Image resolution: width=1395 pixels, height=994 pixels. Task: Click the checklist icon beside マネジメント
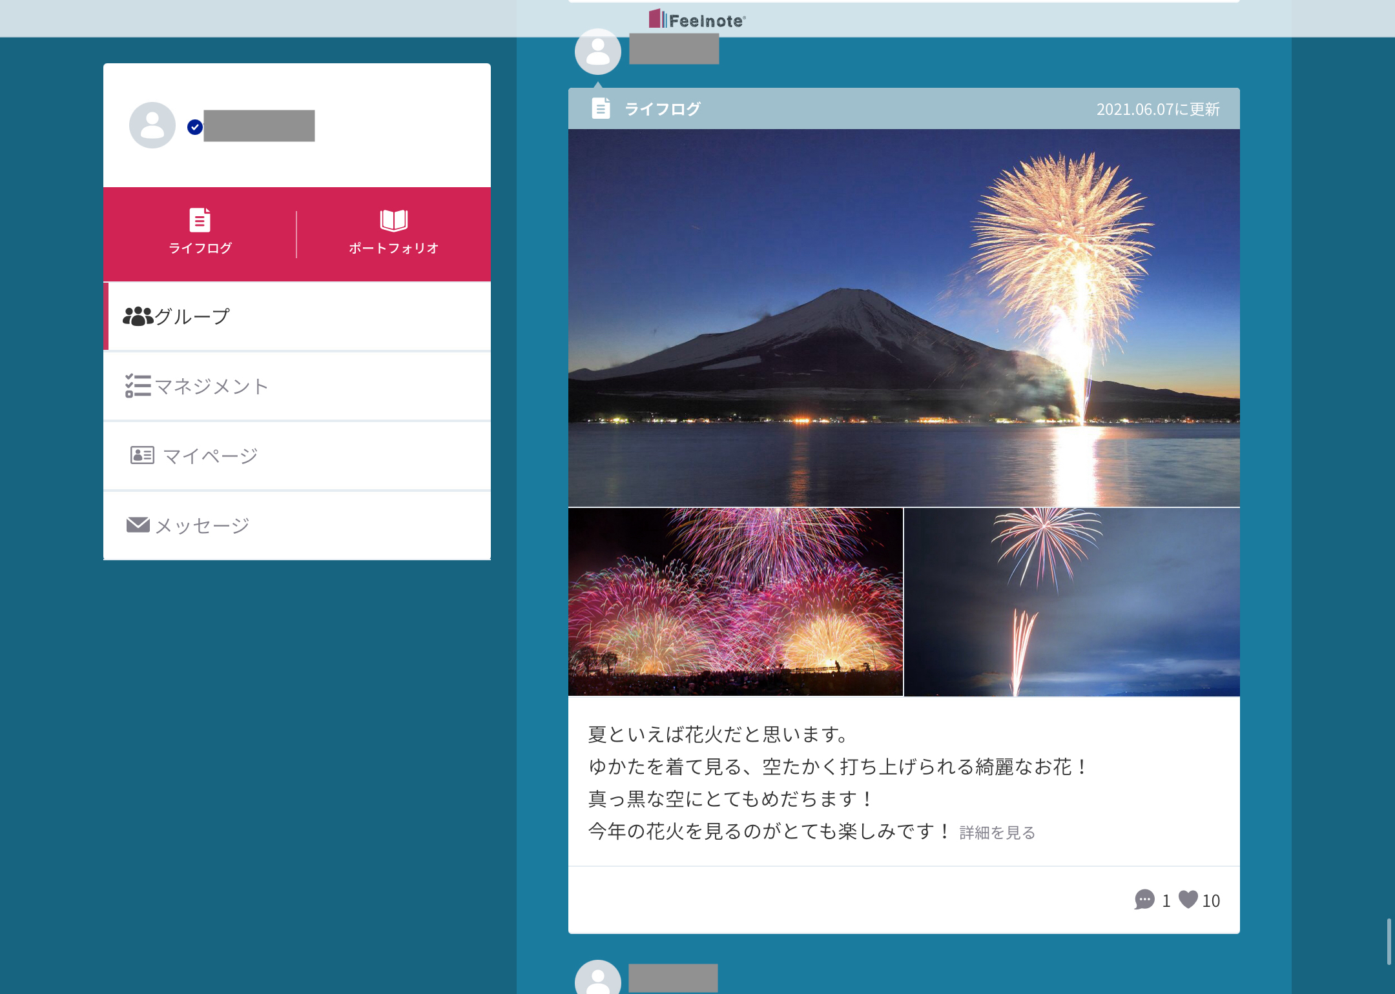point(138,386)
